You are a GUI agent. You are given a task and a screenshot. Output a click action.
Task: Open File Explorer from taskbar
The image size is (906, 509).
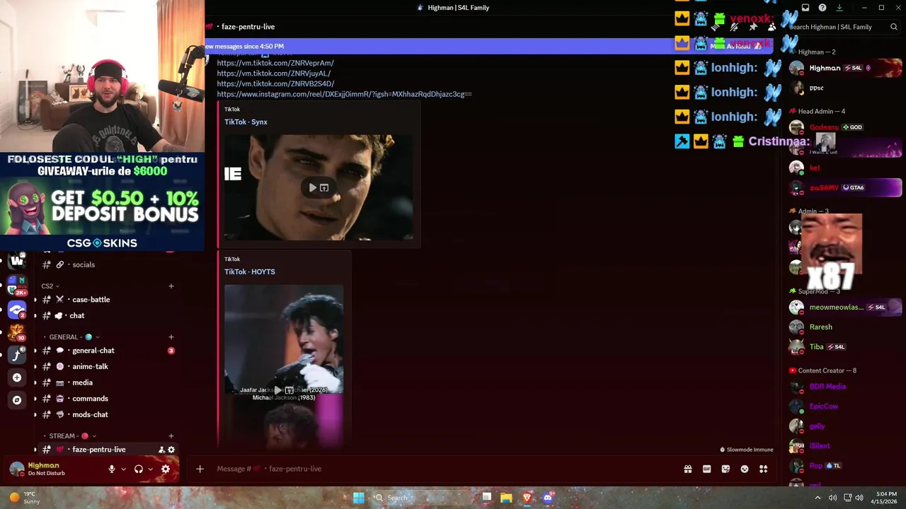[506, 498]
